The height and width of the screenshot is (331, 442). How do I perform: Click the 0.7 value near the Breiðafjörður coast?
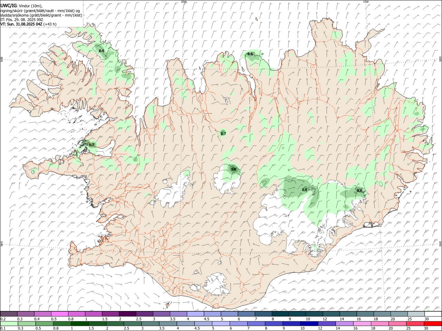coord(92,145)
